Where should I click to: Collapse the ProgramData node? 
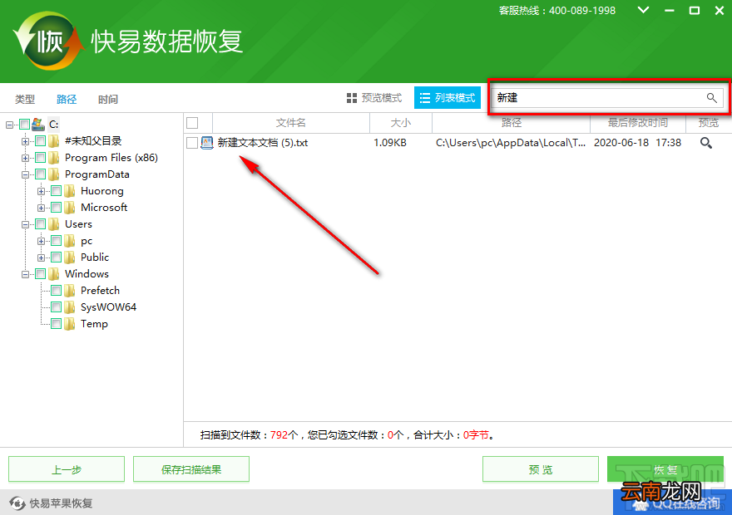[25, 174]
